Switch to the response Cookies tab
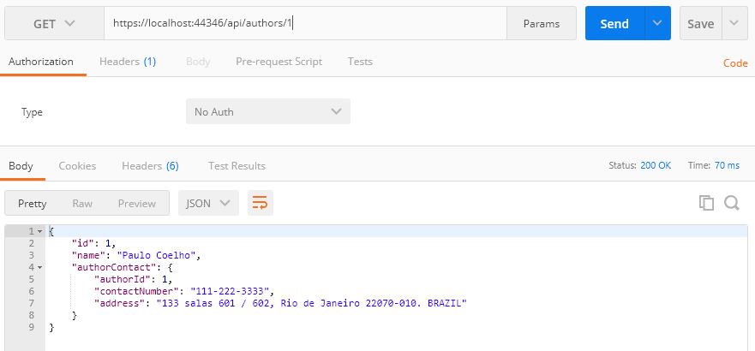The height and width of the screenshot is (351, 755). coord(77,166)
